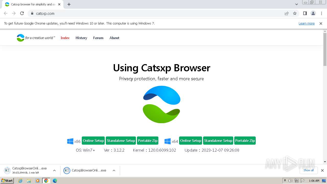Click the large Catsxp logo image

point(161,104)
